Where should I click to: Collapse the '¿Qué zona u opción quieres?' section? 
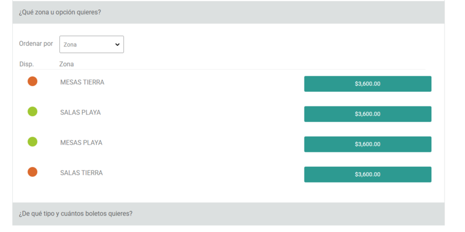click(228, 12)
